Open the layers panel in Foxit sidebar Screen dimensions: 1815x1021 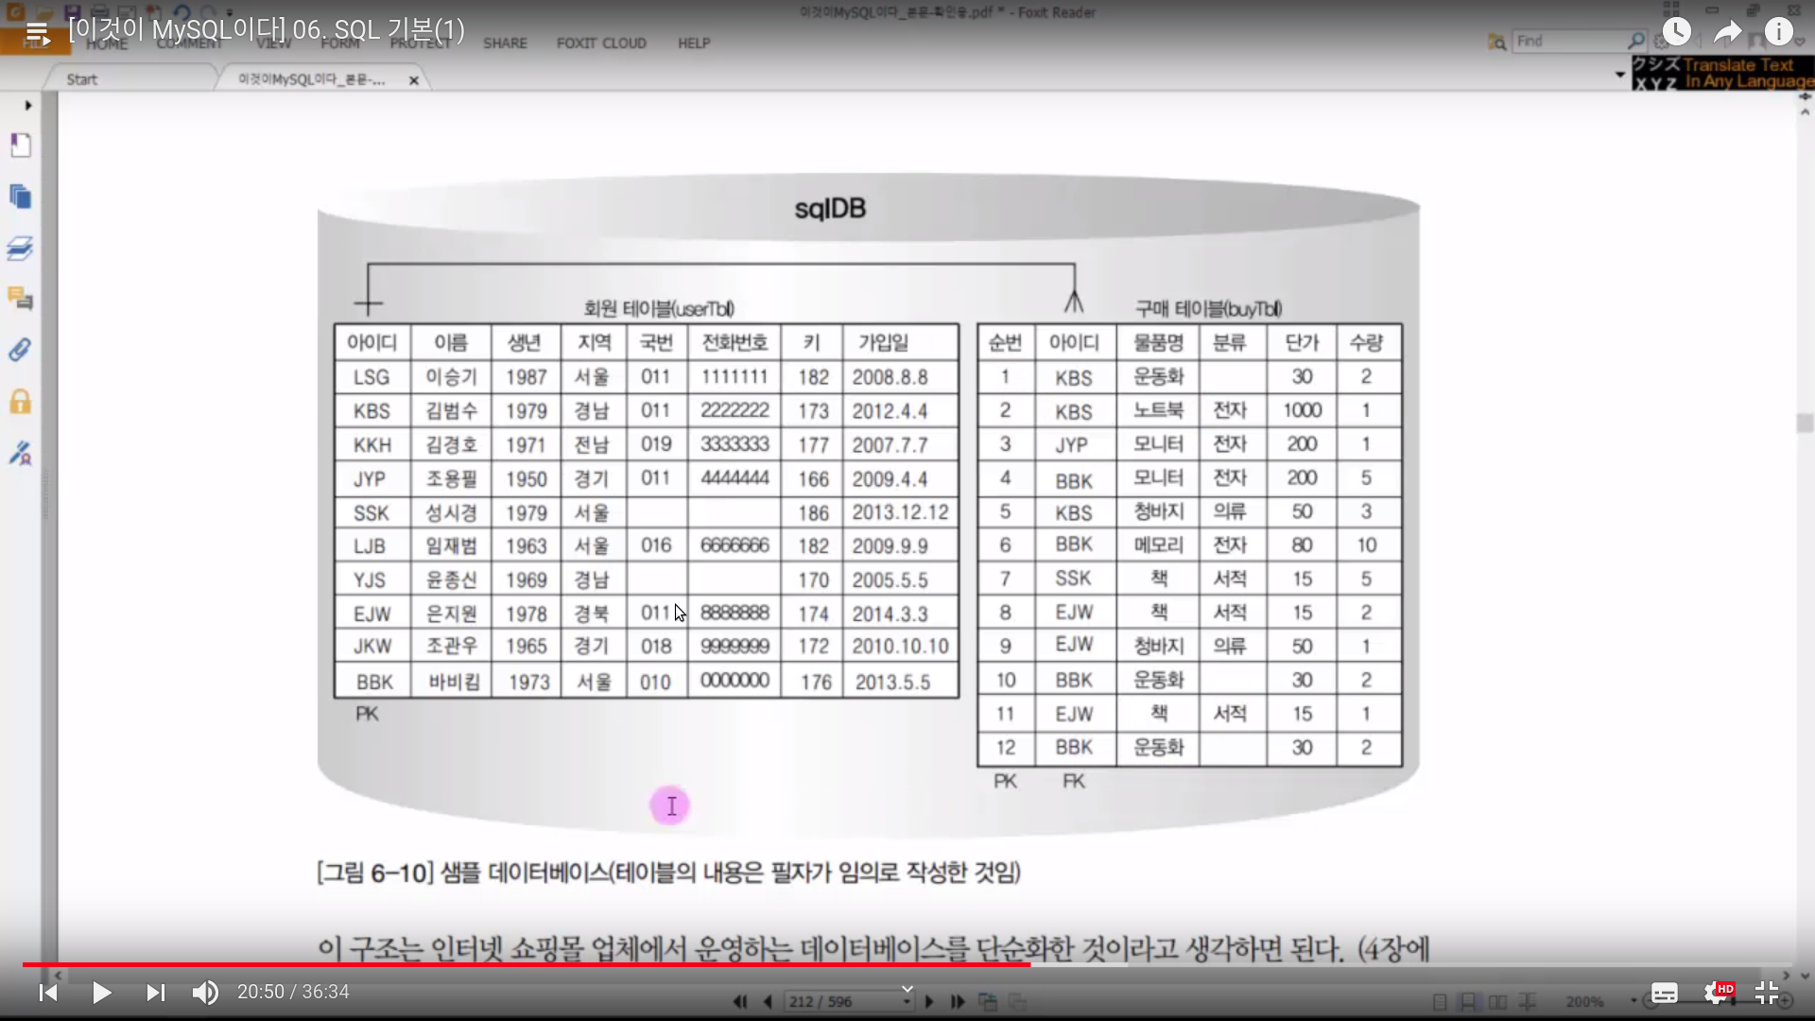pyautogui.click(x=21, y=248)
